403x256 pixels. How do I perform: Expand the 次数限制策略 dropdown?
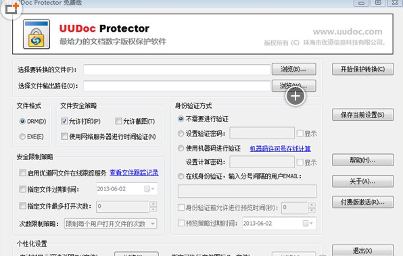pos(153,224)
